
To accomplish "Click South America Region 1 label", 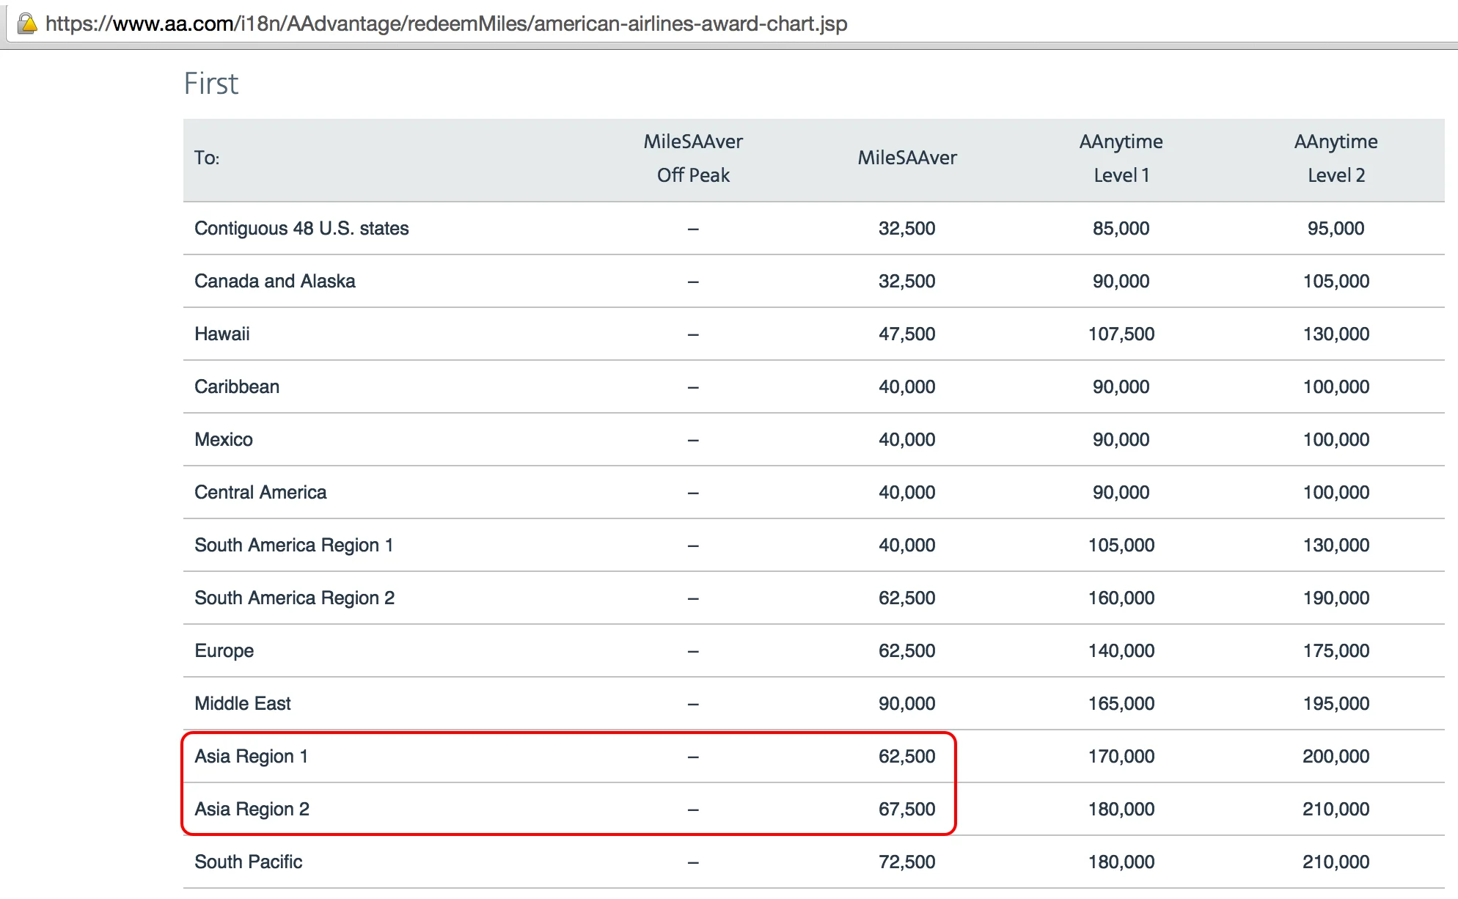I will point(293,546).
